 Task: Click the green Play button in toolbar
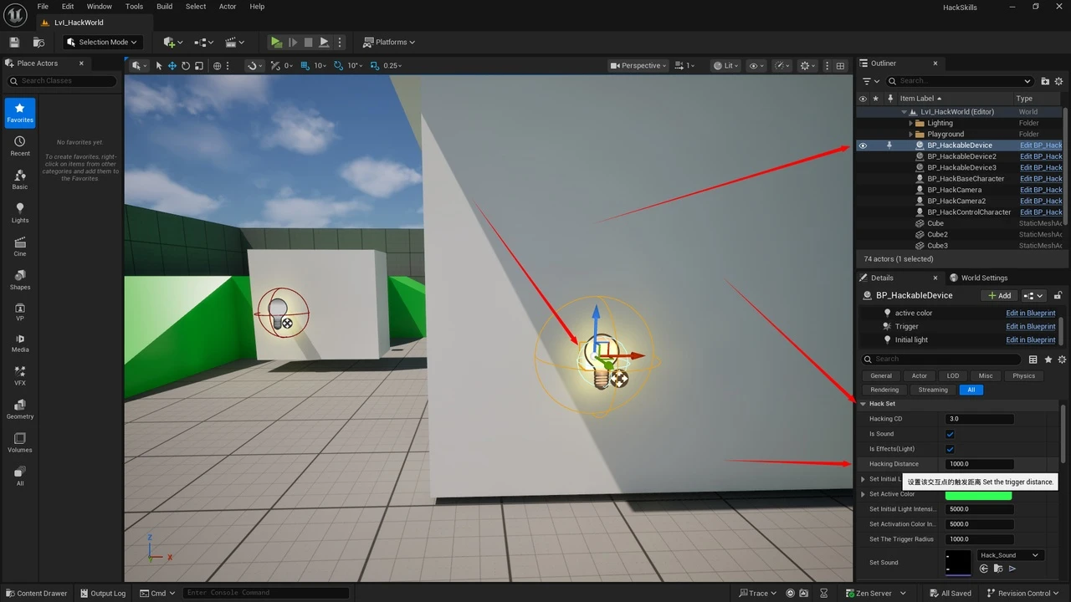tap(276, 42)
